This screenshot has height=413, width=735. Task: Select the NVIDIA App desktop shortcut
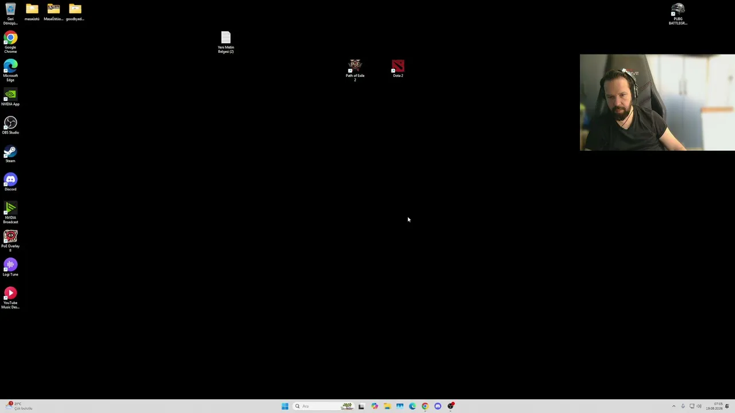click(x=10, y=98)
